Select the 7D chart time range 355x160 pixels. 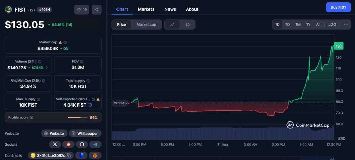[x=287, y=25]
